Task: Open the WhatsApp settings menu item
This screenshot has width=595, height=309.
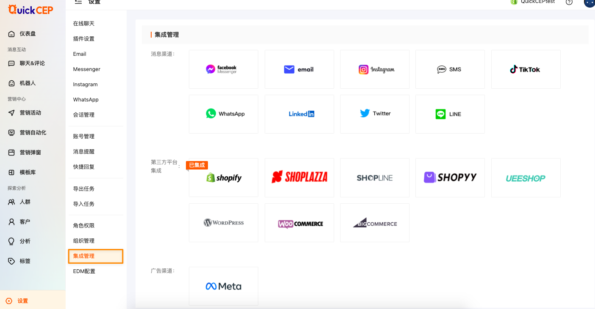Action: tap(86, 100)
